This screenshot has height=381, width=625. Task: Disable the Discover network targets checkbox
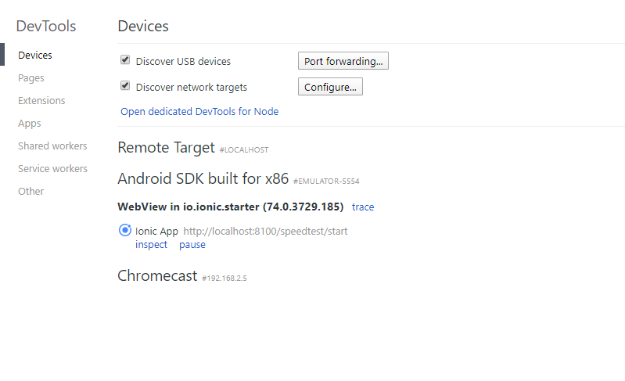[125, 86]
